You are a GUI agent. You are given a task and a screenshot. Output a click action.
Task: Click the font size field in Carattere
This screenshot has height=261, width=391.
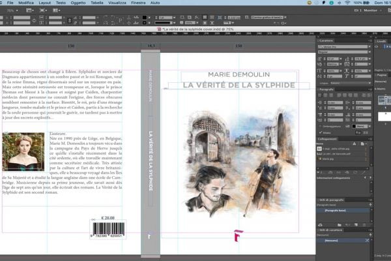pos(332,59)
